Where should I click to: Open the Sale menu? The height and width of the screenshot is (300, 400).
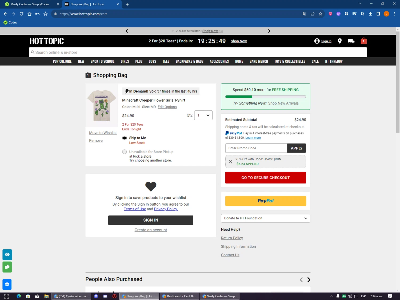[x=315, y=61]
